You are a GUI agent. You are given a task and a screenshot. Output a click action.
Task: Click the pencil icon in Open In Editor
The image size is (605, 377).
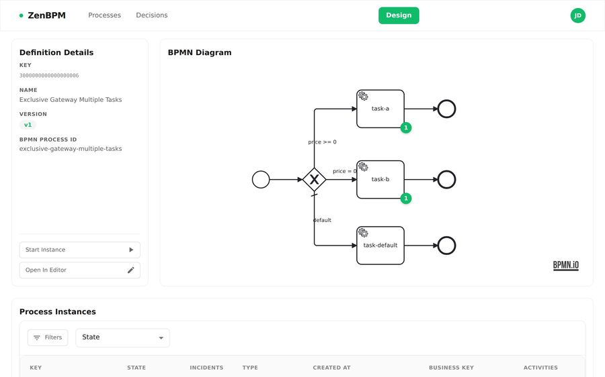(x=131, y=270)
